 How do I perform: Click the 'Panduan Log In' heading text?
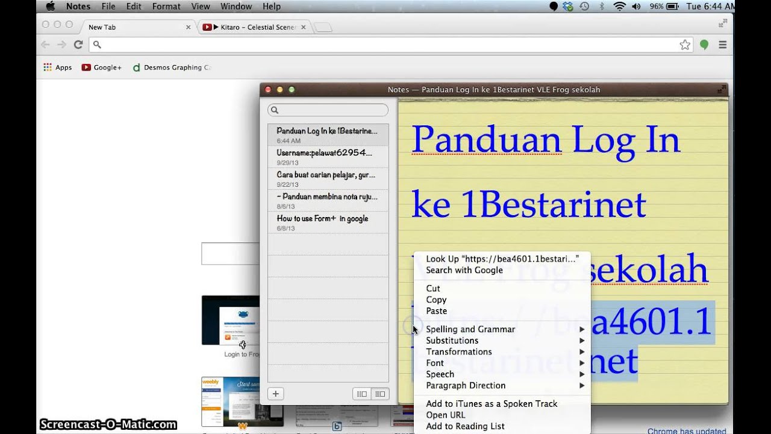(546, 140)
